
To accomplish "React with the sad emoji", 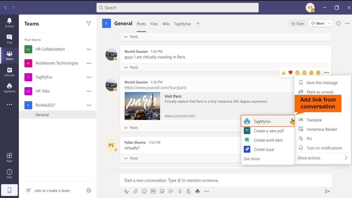I will (x=311, y=73).
